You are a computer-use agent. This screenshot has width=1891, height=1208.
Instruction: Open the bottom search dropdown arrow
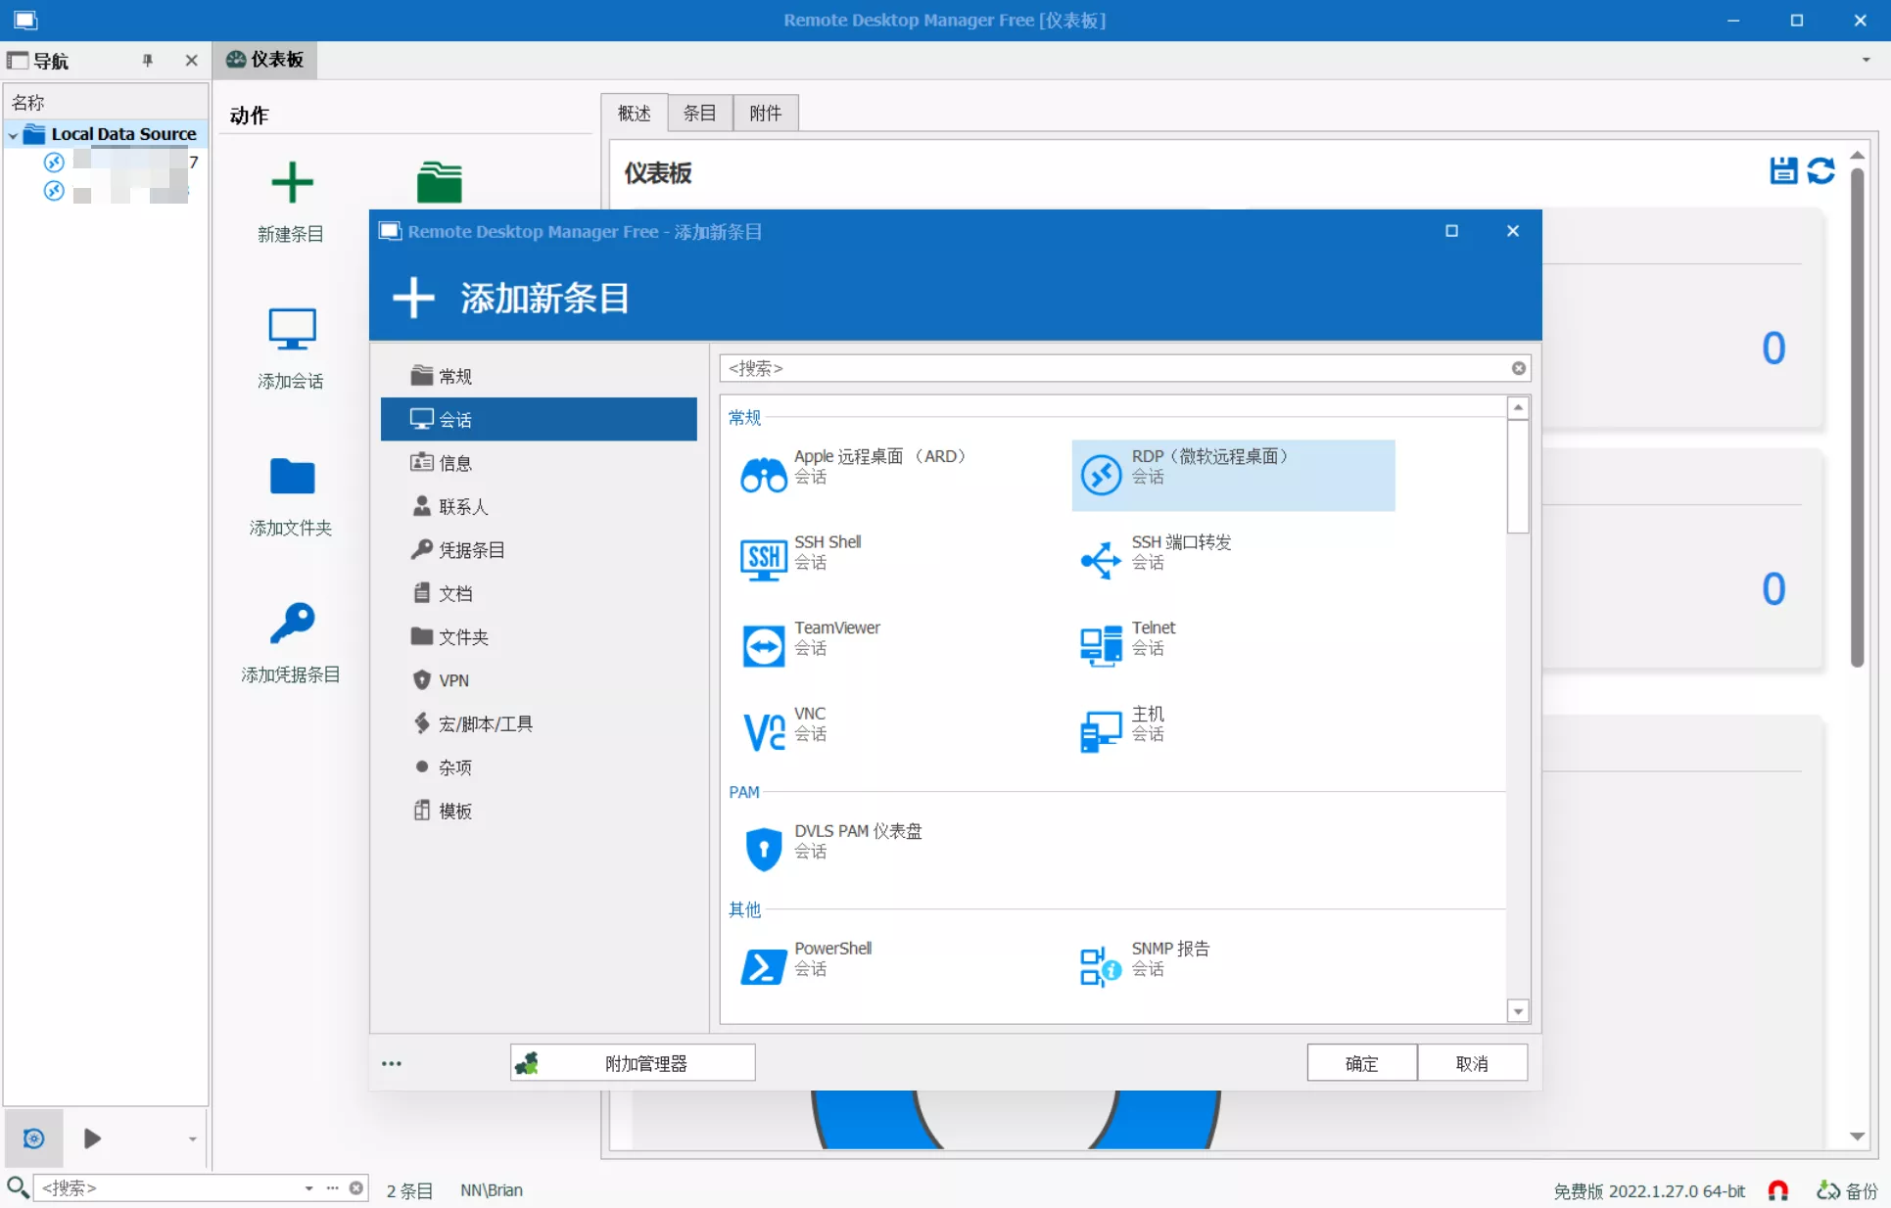coord(308,1188)
